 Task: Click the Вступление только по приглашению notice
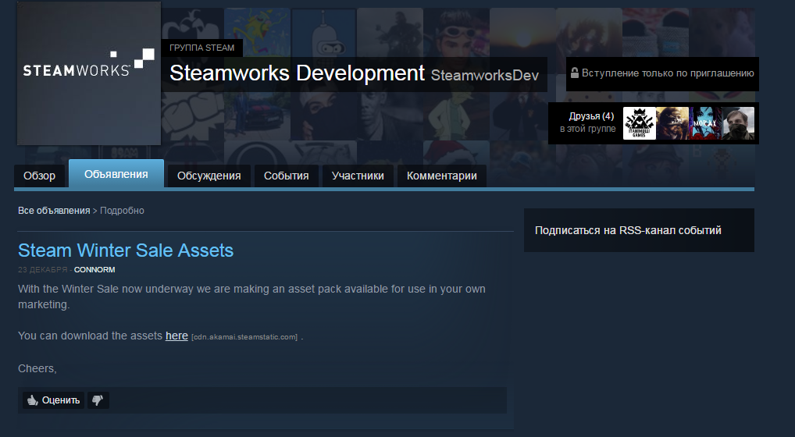pos(668,73)
